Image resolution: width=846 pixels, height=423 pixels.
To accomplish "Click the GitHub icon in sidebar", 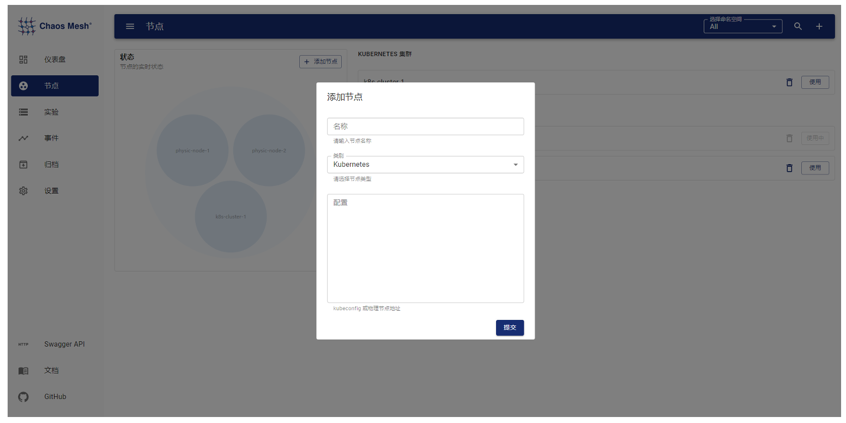I will (23, 397).
